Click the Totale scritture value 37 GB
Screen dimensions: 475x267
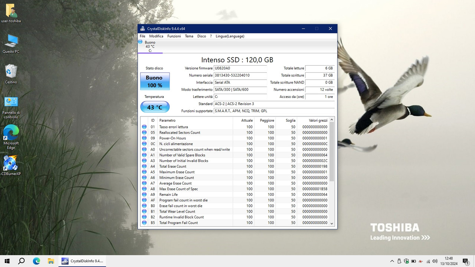[320, 75]
